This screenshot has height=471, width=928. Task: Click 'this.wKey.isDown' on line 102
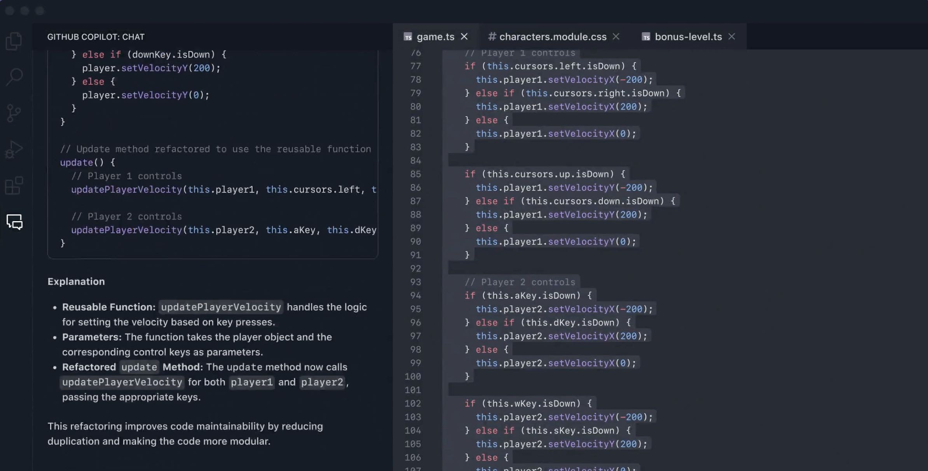[531, 403]
